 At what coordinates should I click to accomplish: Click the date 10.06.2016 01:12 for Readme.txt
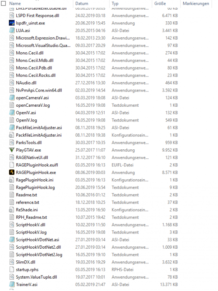click(90, 195)
